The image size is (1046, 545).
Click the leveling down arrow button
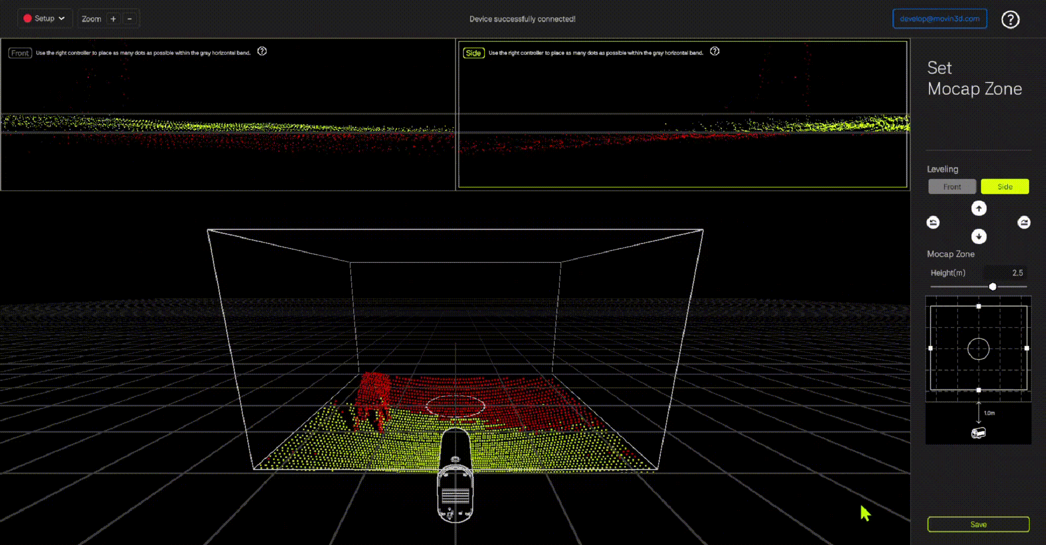pos(979,236)
